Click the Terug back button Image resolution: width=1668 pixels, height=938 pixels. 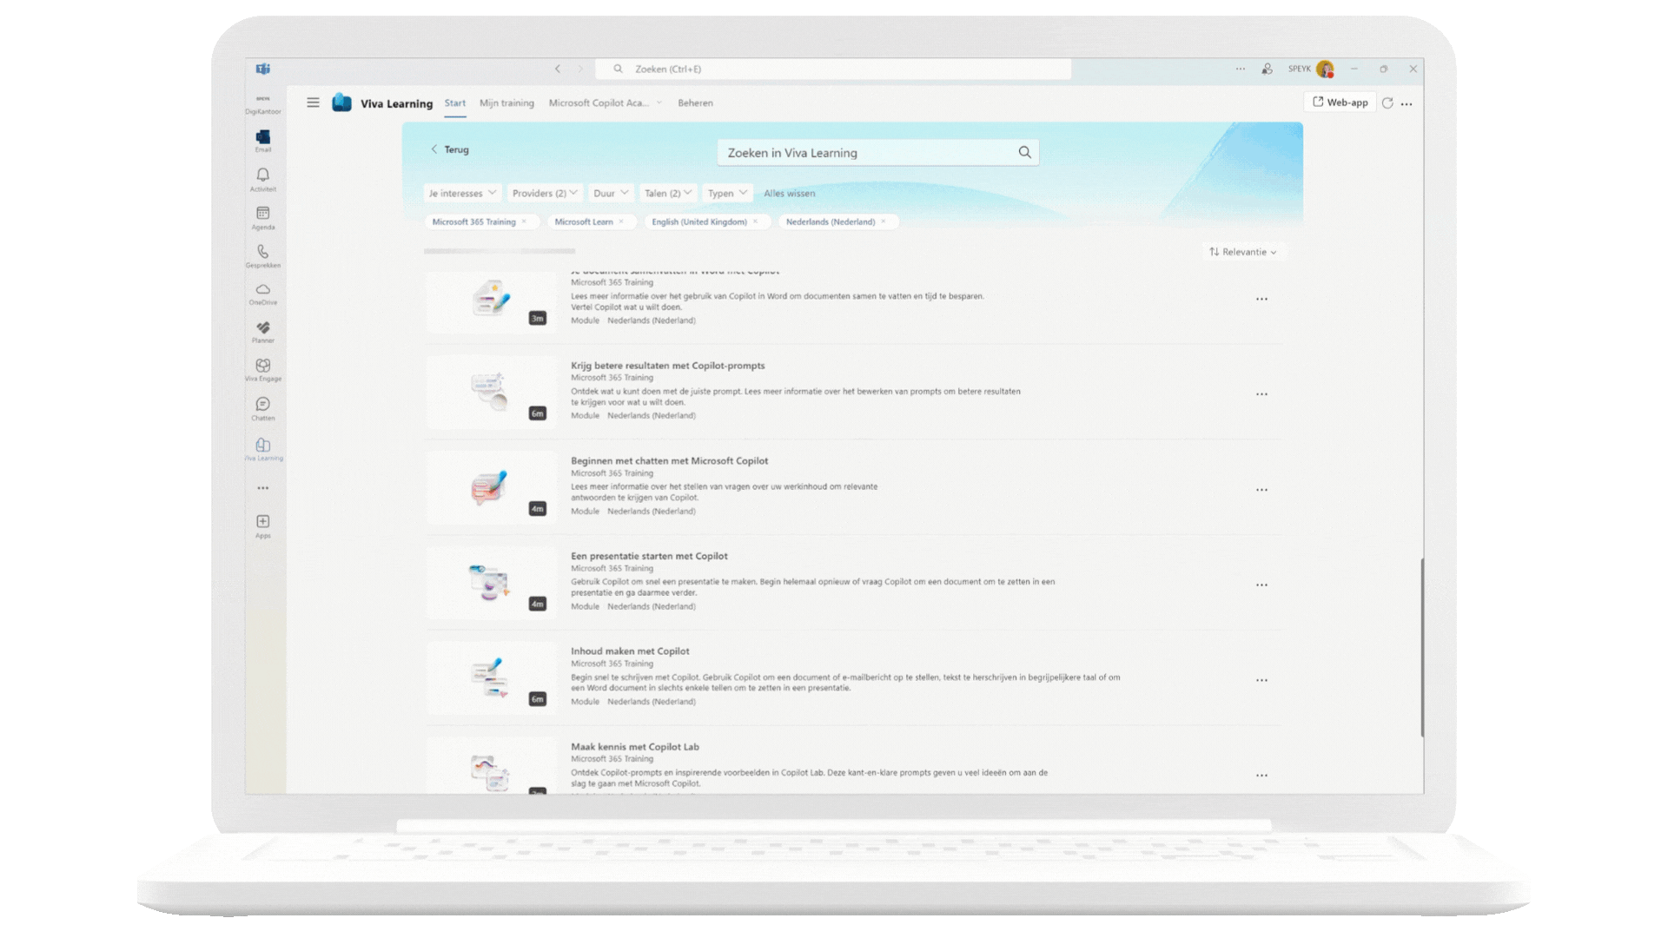pyautogui.click(x=450, y=149)
